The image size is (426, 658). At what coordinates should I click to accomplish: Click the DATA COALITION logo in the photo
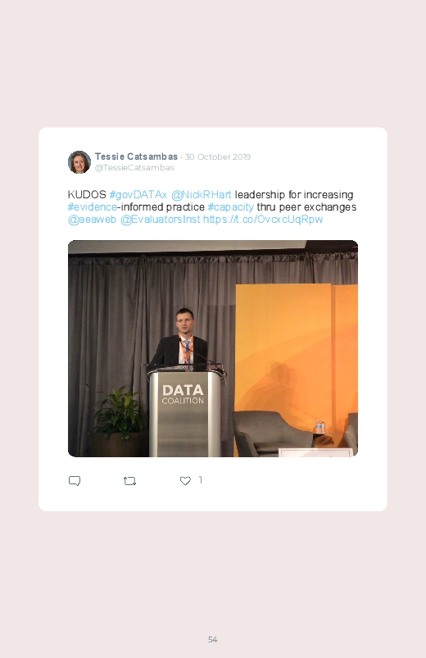pyautogui.click(x=183, y=394)
